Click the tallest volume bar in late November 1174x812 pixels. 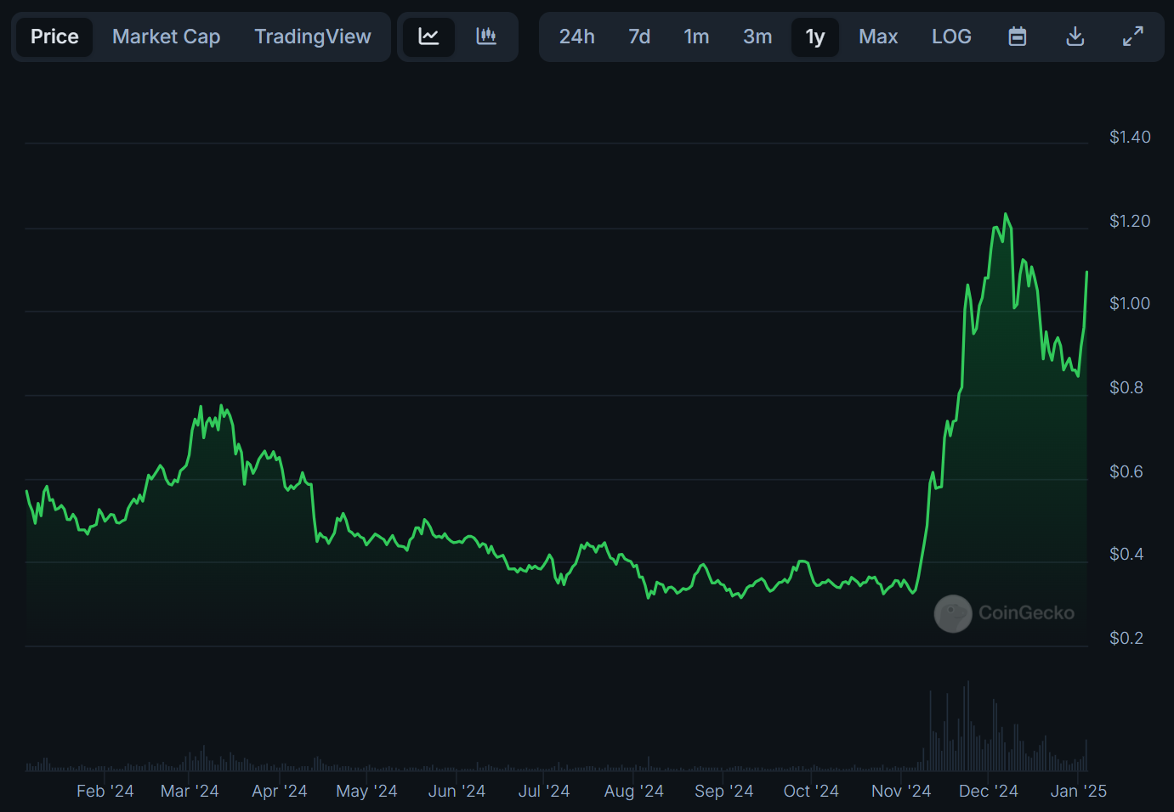[967, 725]
